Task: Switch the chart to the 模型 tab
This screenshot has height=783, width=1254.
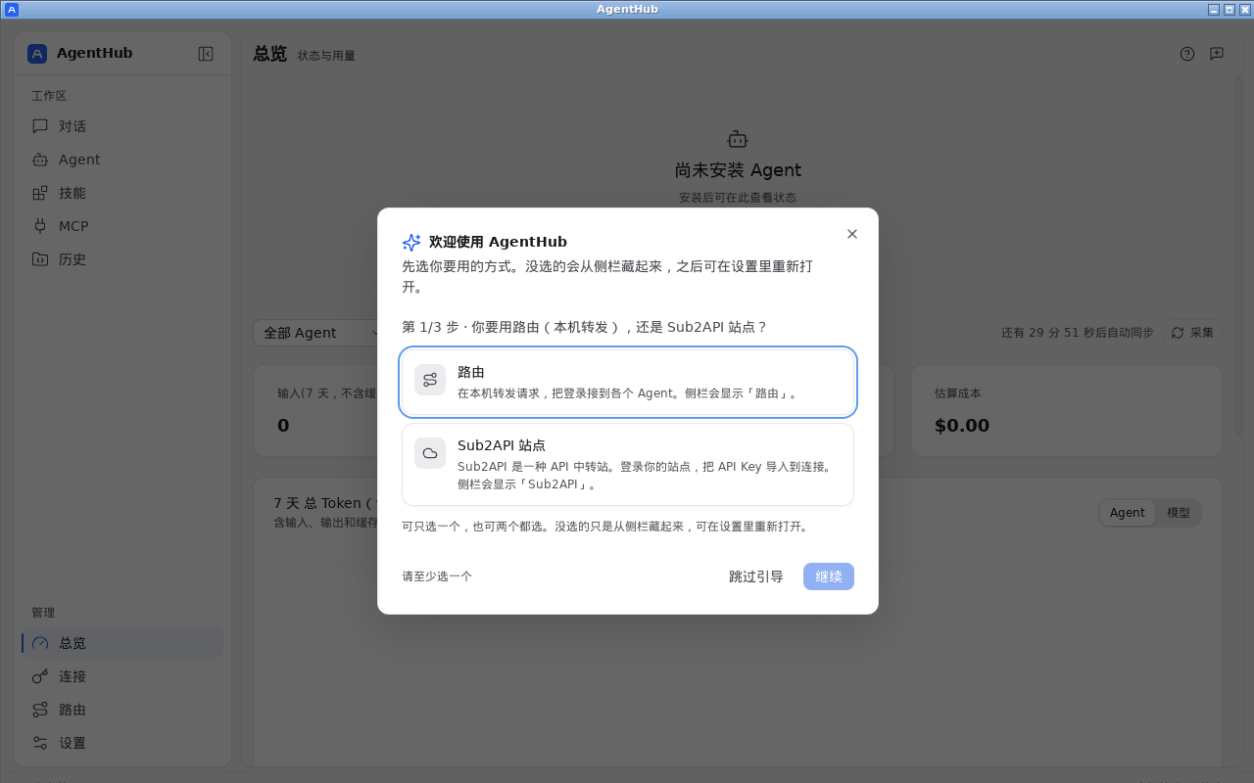Action: pos(1179,513)
